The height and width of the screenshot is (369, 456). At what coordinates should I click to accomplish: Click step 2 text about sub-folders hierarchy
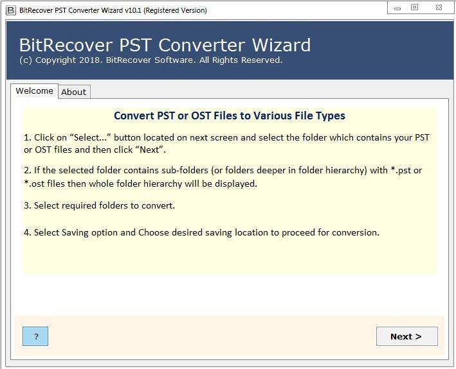coord(223,176)
